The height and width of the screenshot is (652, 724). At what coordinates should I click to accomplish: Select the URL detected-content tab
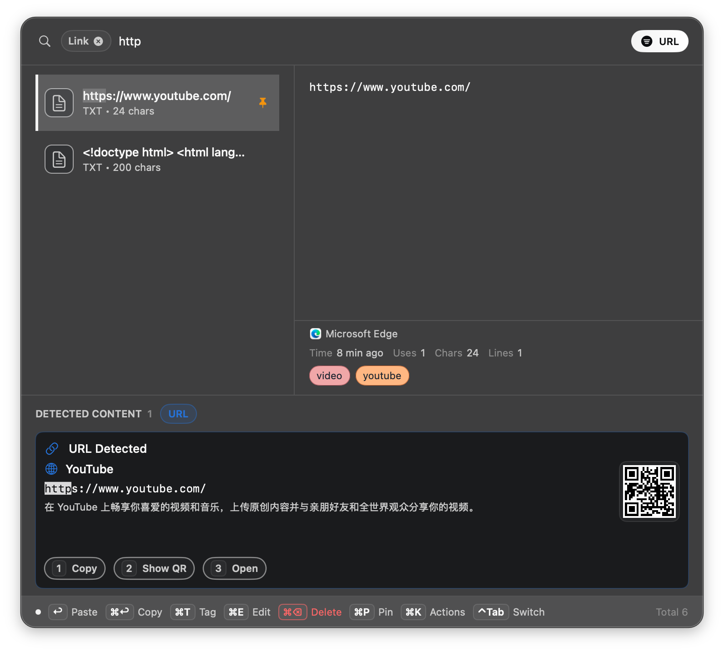coord(178,414)
